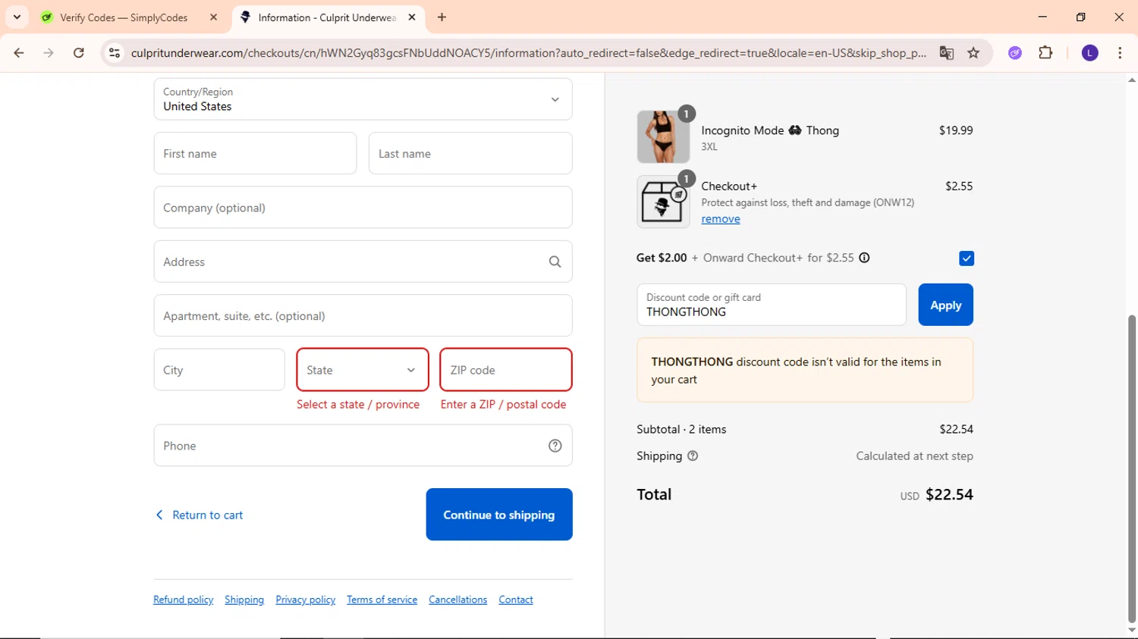The image size is (1138, 639).
Task: Click the address search magnifier icon
Action: pos(555,262)
